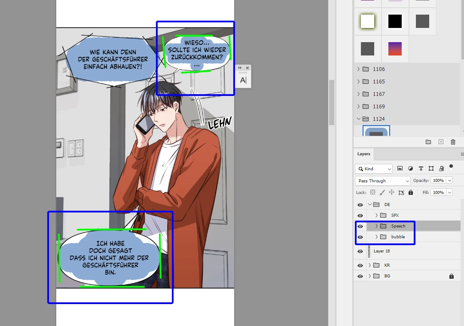Click the 'LEHN' sound effect text on canvas
This screenshot has height=326, width=464.
tap(220, 123)
